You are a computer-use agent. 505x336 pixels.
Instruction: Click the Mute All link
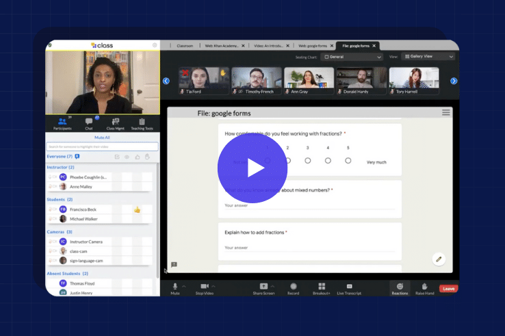click(x=102, y=138)
